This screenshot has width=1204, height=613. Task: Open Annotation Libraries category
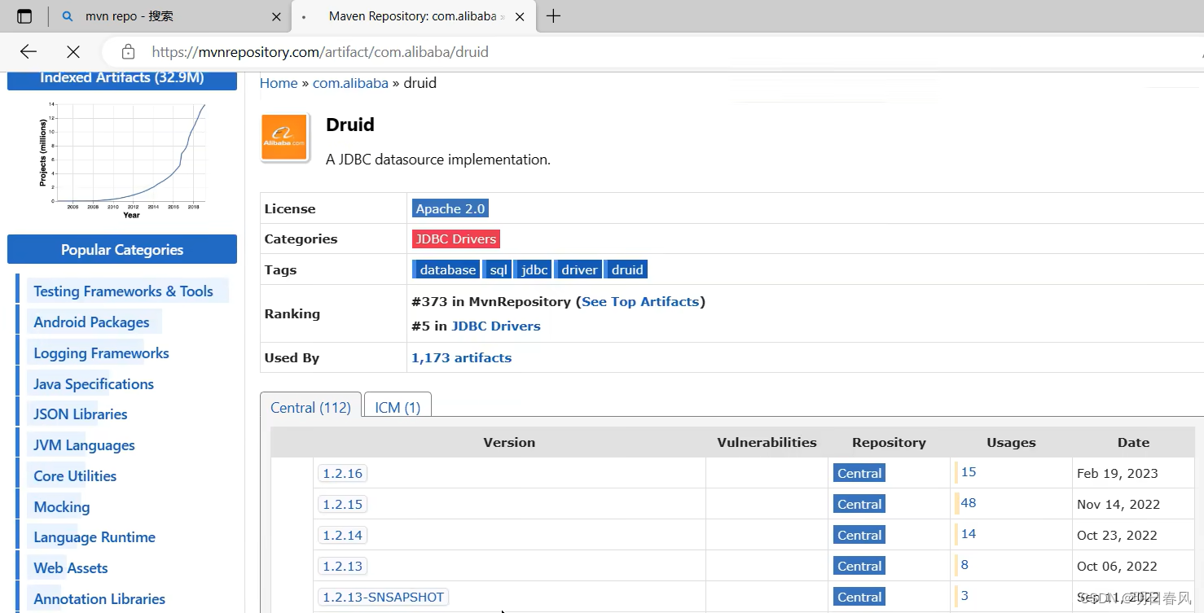pyautogui.click(x=99, y=599)
